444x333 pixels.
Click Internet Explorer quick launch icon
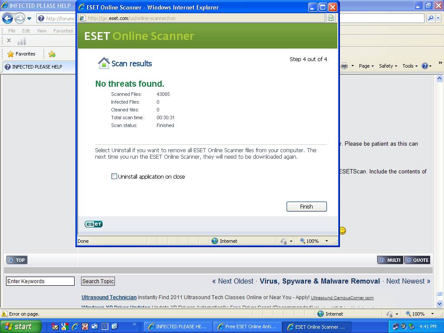75,326
